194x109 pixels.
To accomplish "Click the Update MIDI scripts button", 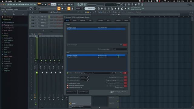I will [x=83, y=92].
